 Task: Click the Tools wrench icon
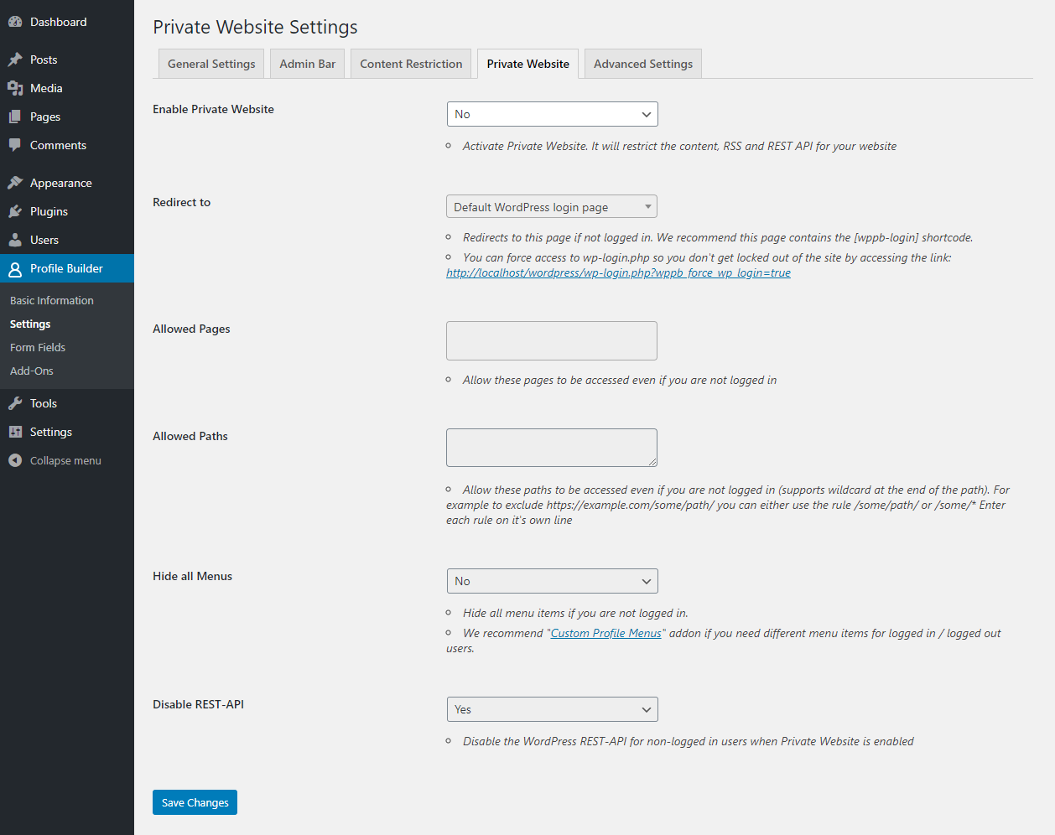(15, 403)
